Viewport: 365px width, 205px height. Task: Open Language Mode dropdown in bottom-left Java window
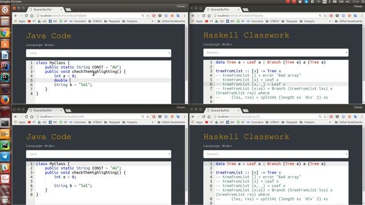point(99,154)
